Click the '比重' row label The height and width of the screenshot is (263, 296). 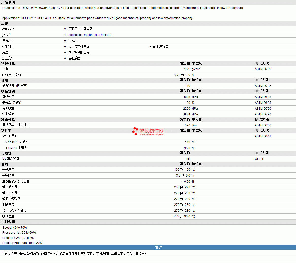tap(5, 69)
